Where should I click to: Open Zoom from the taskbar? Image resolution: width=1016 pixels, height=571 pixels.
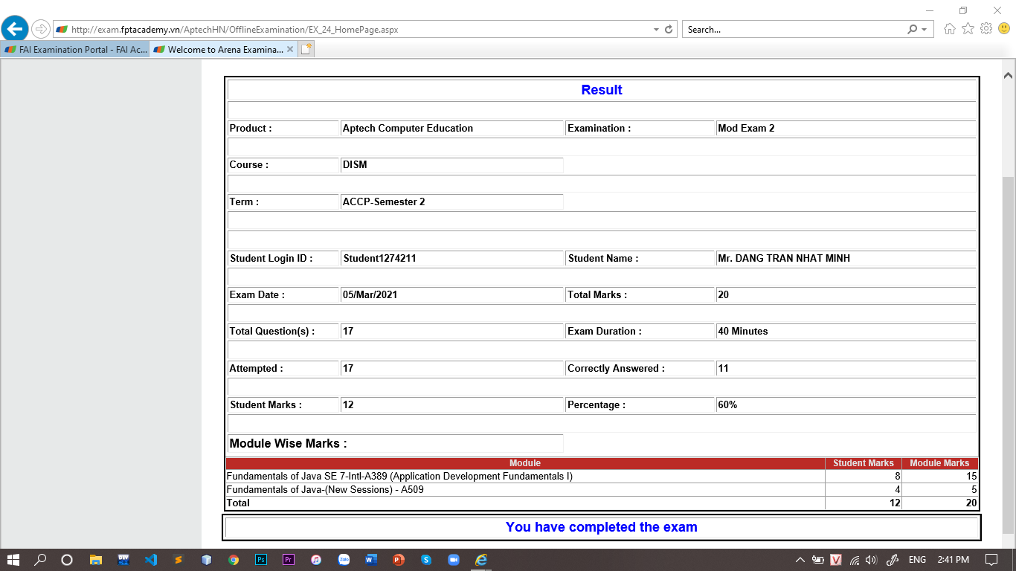(454, 559)
